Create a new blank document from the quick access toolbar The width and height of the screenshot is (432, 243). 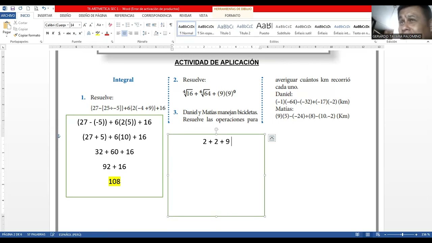(x=28, y=8)
